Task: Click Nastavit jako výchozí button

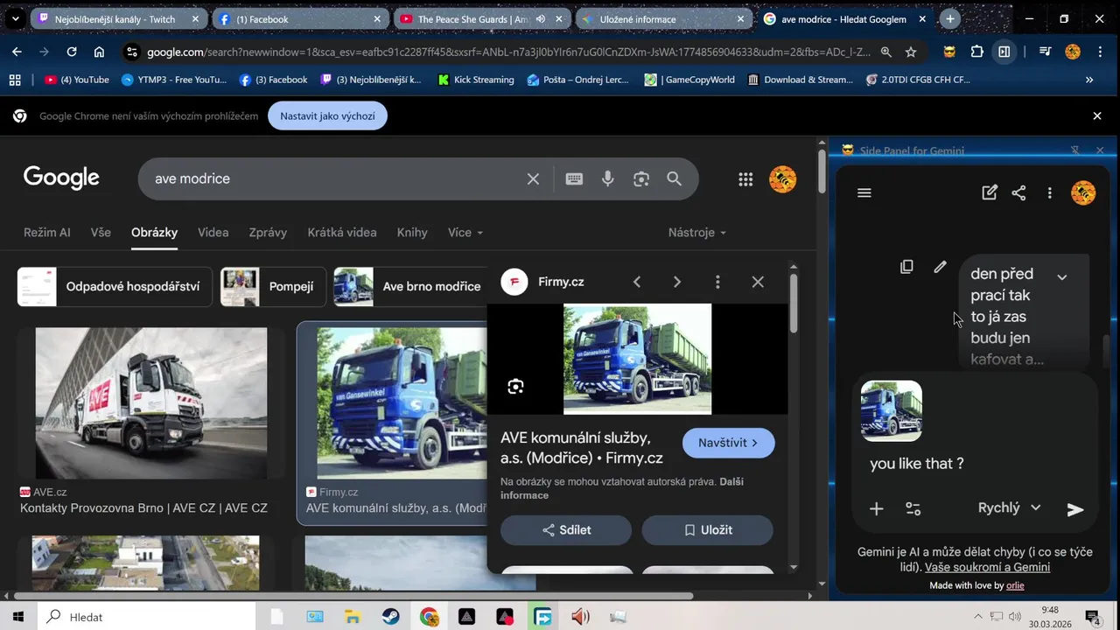Action: [327, 115]
